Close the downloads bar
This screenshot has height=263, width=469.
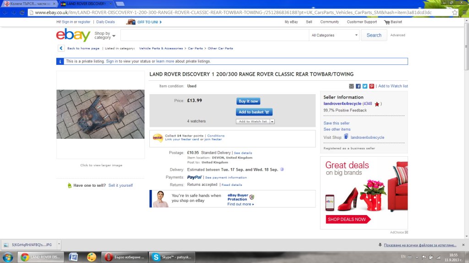464,245
